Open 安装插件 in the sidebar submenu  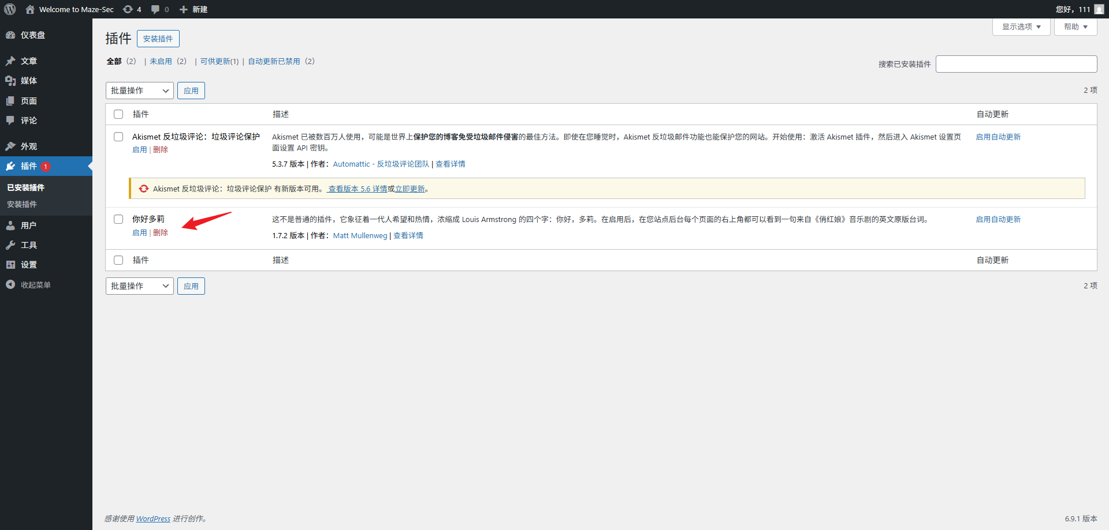pos(22,204)
